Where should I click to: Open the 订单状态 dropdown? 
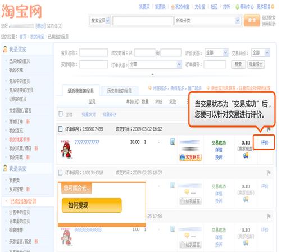tap(155, 64)
